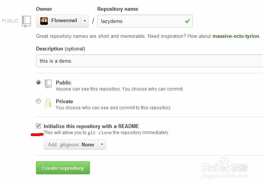Click the public repository book icon at top-left
The height and width of the screenshot is (185, 263).
point(26,21)
